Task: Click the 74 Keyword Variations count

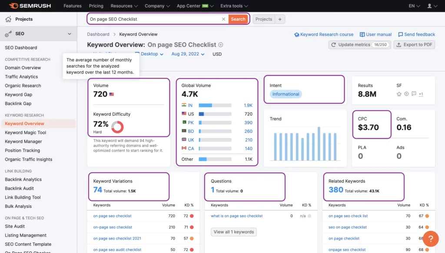Action: [98, 190]
